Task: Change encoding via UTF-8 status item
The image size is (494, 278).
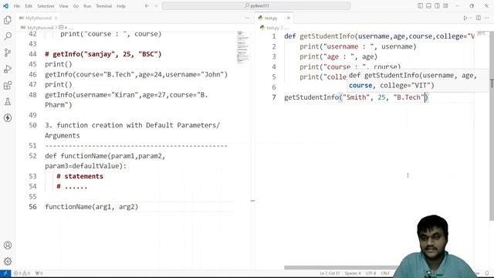Action: [x=370, y=273]
